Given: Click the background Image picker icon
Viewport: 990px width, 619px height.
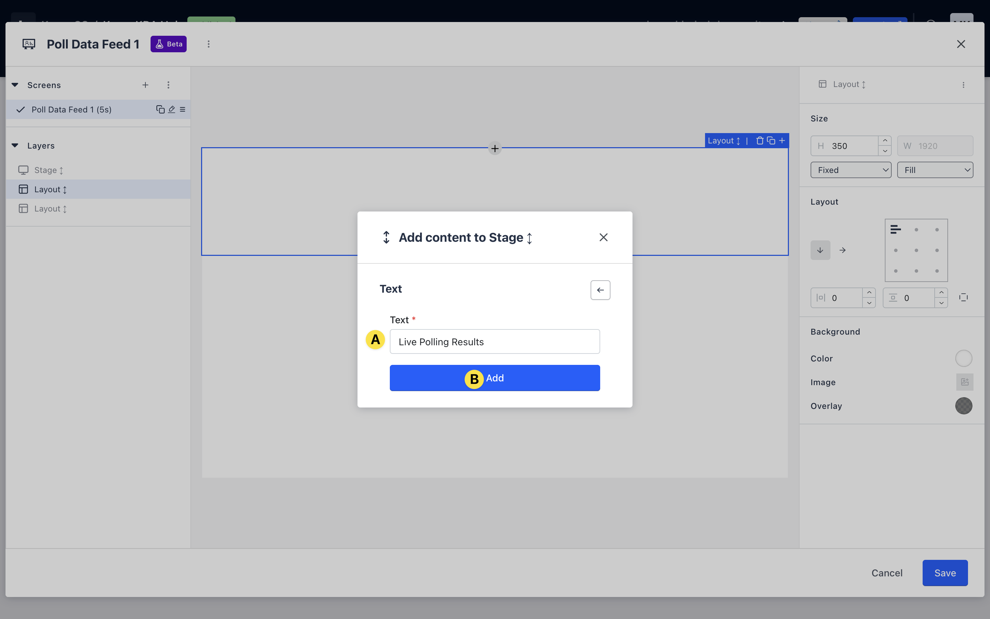Looking at the screenshot, I should [x=964, y=382].
